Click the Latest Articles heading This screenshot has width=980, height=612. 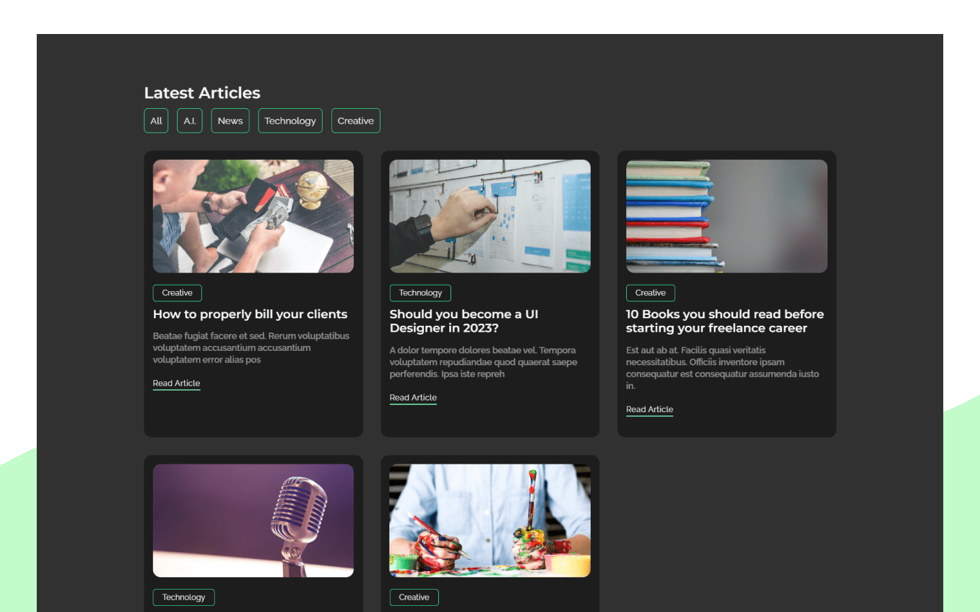pyautogui.click(x=202, y=92)
